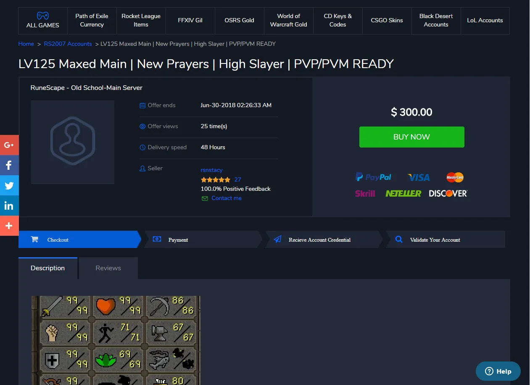Click the calendar icon beside Offer ends
This screenshot has width=530, height=385.
(x=142, y=105)
